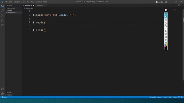The height and width of the screenshot is (103, 184).
Task: Open editor More Actions ellipsis
Action: (x=182, y=5)
